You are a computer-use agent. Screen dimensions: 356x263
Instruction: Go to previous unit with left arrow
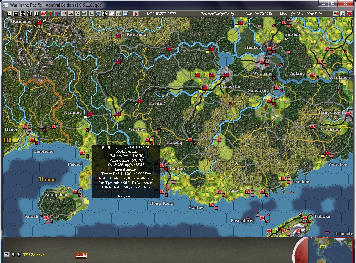(x=14, y=254)
